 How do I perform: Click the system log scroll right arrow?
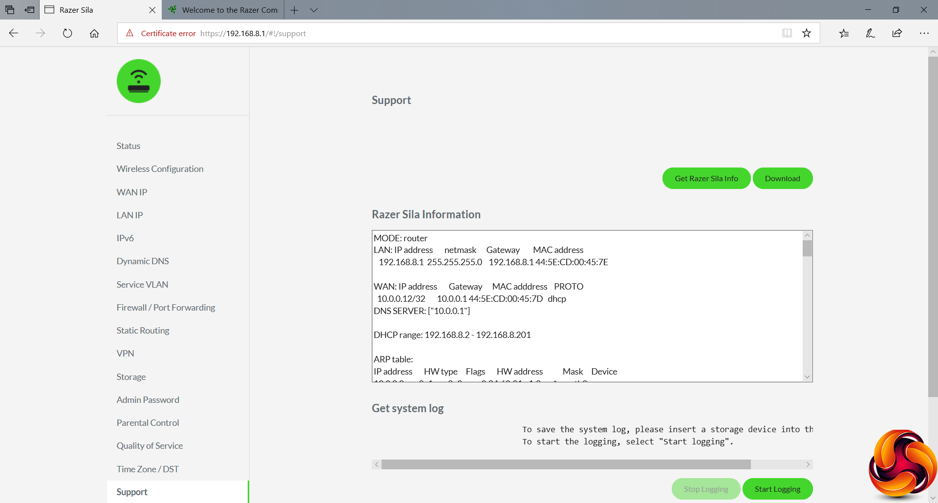(x=808, y=464)
